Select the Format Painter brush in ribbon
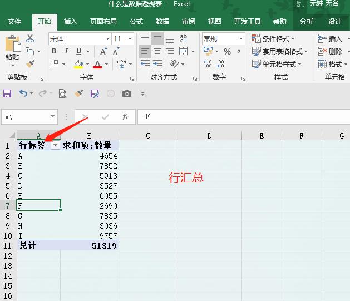Image resolution: width=350 pixels, height=301 pixels. [30, 64]
